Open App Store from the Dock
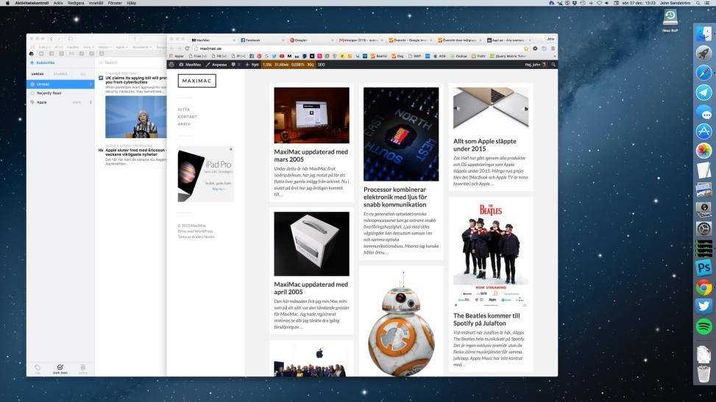The width and height of the screenshot is (716, 402). [x=703, y=132]
